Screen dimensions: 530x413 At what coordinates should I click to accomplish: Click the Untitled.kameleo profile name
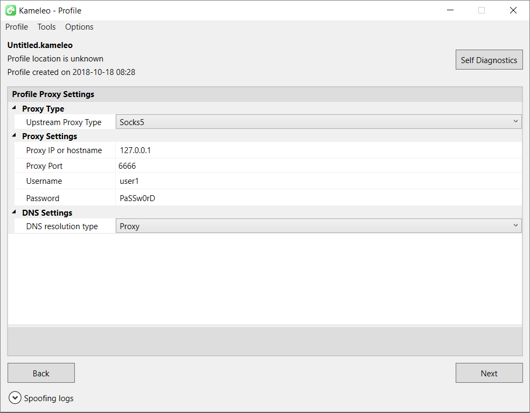(40, 45)
